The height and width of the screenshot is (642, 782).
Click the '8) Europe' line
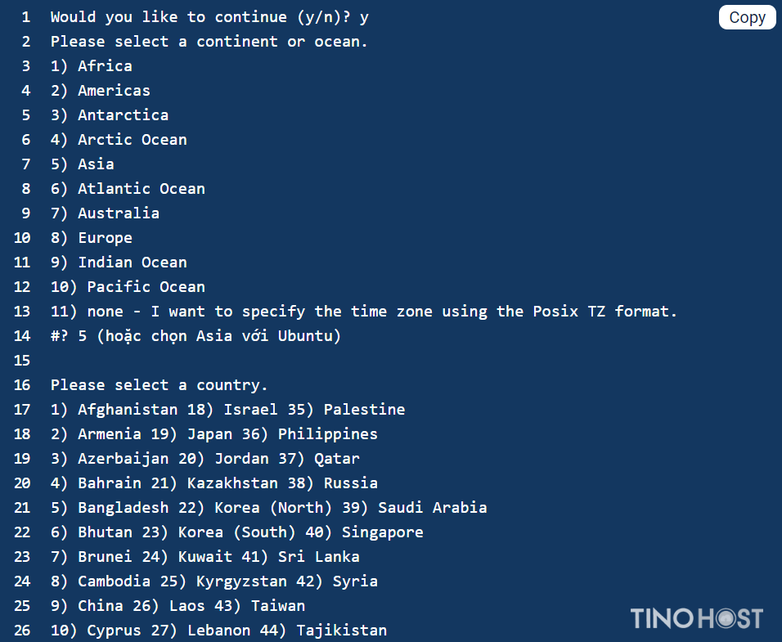(x=92, y=238)
